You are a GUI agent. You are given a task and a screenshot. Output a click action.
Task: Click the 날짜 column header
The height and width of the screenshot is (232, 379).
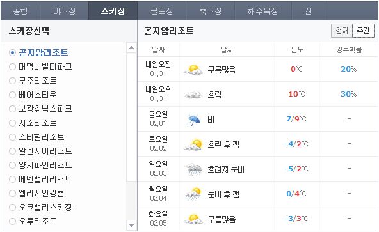point(158,50)
